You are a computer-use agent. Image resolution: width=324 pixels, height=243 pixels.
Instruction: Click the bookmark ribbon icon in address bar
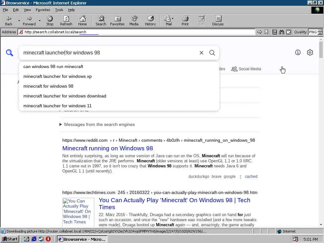click(x=266, y=32)
